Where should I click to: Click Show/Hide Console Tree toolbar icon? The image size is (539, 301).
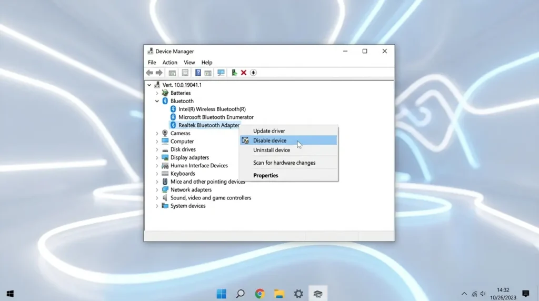pos(172,73)
